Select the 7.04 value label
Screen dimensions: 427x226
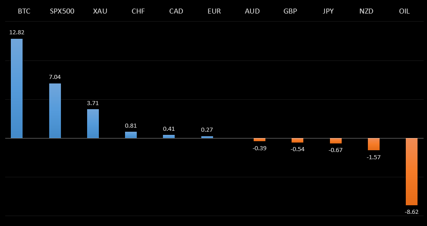click(55, 77)
